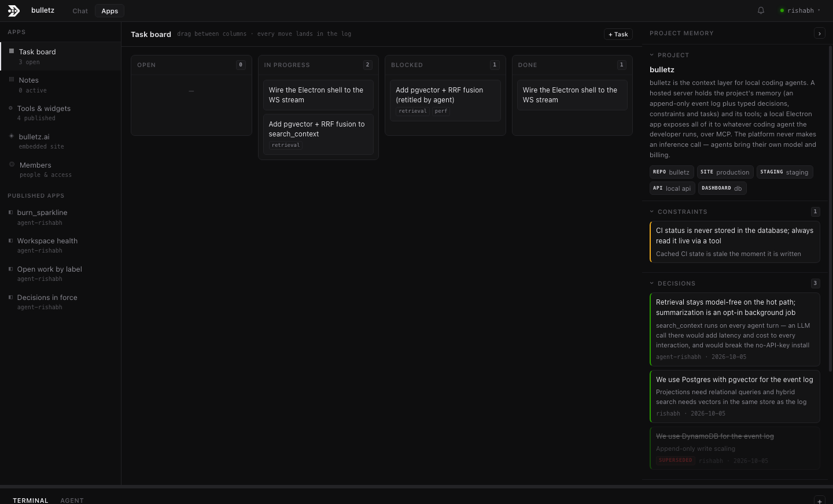Open the Task board app
The height and width of the screenshot is (504, 833).
point(61,56)
